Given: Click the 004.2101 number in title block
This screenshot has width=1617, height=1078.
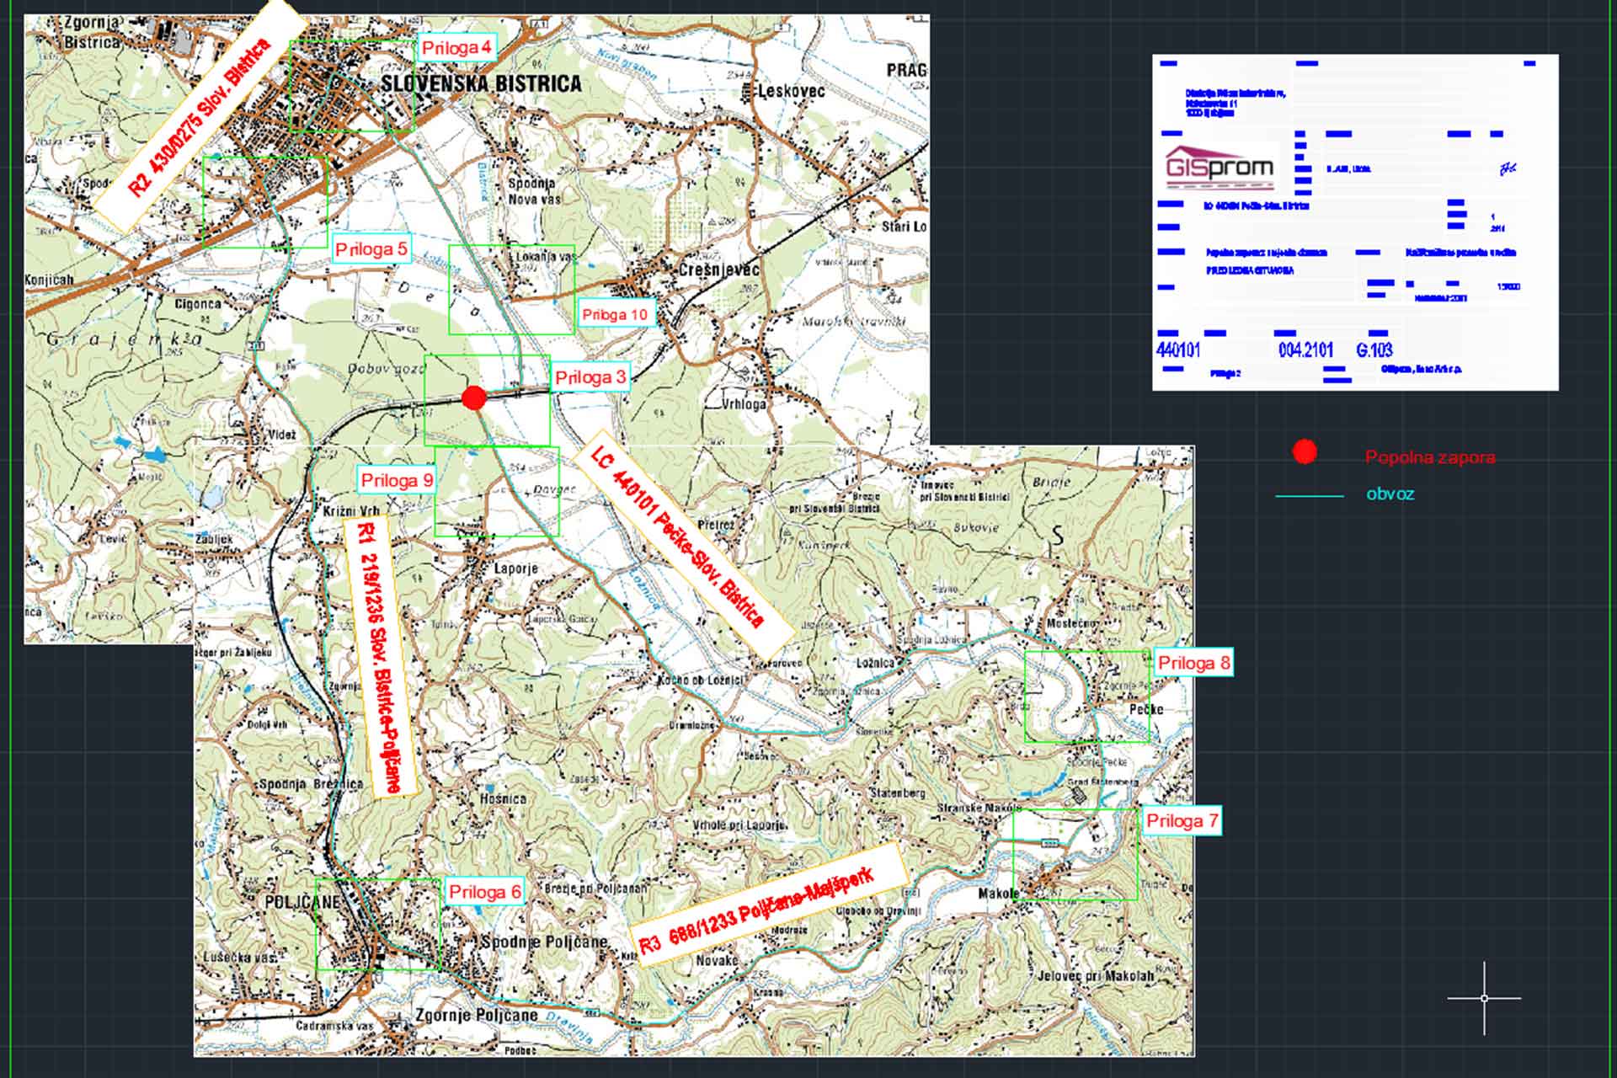Looking at the screenshot, I should pyautogui.click(x=1305, y=350).
